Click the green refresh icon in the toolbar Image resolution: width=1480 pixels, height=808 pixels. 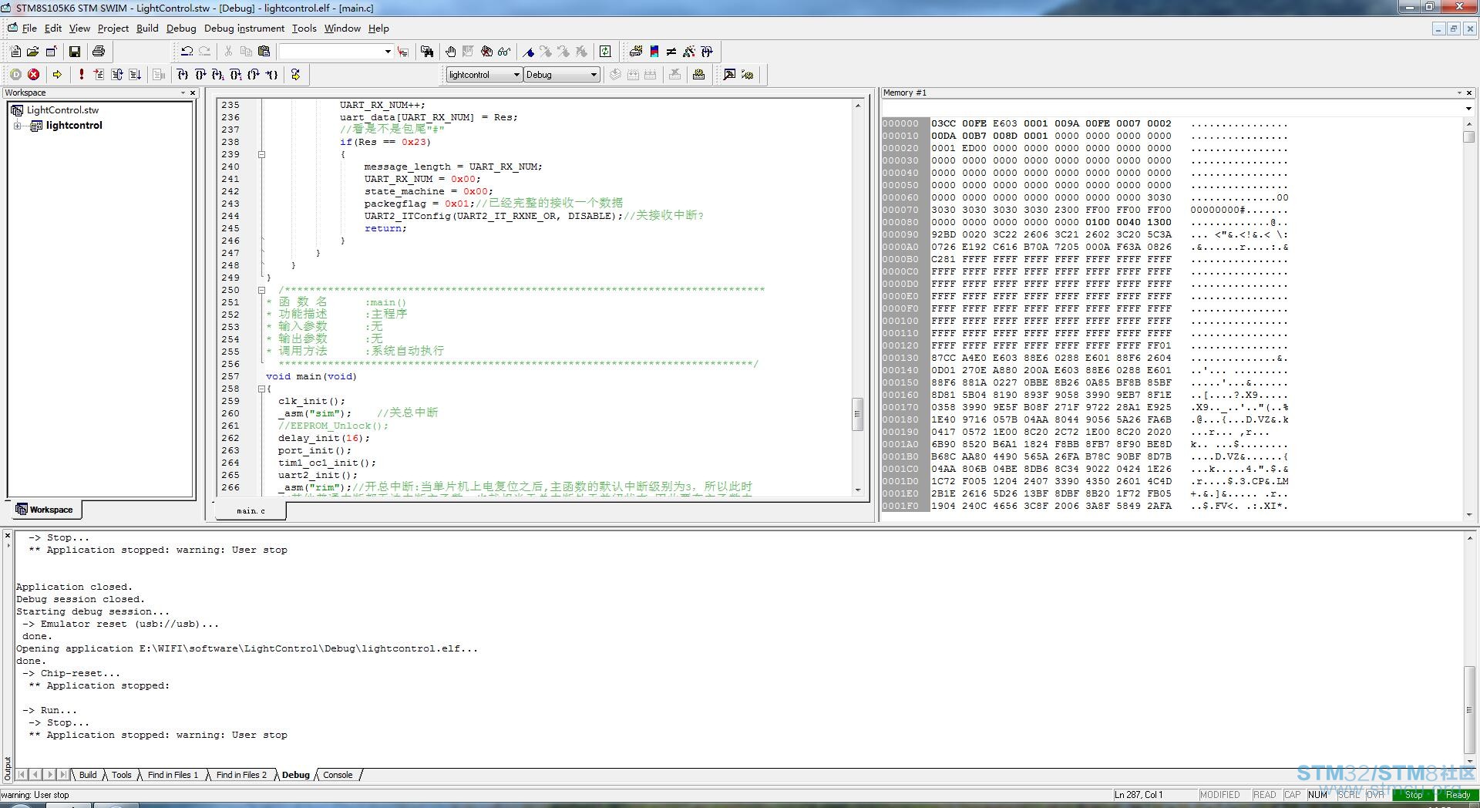pos(606,52)
